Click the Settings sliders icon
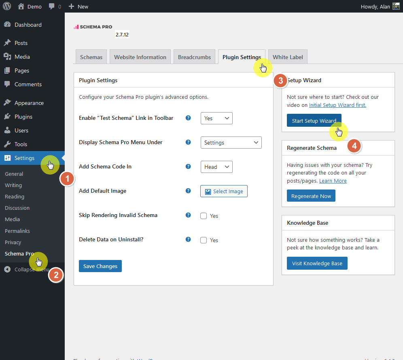This screenshot has width=403, height=360. tap(7, 158)
